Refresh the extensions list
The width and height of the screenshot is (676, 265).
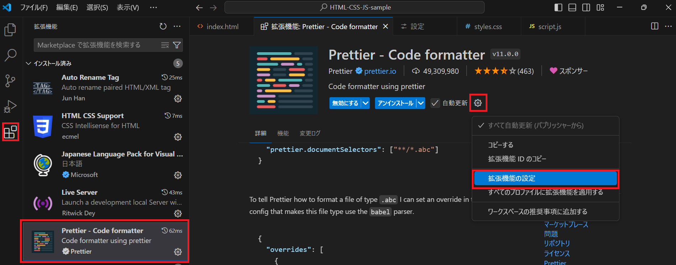point(163,26)
